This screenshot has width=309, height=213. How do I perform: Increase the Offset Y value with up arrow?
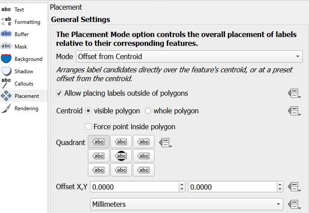point(280,184)
